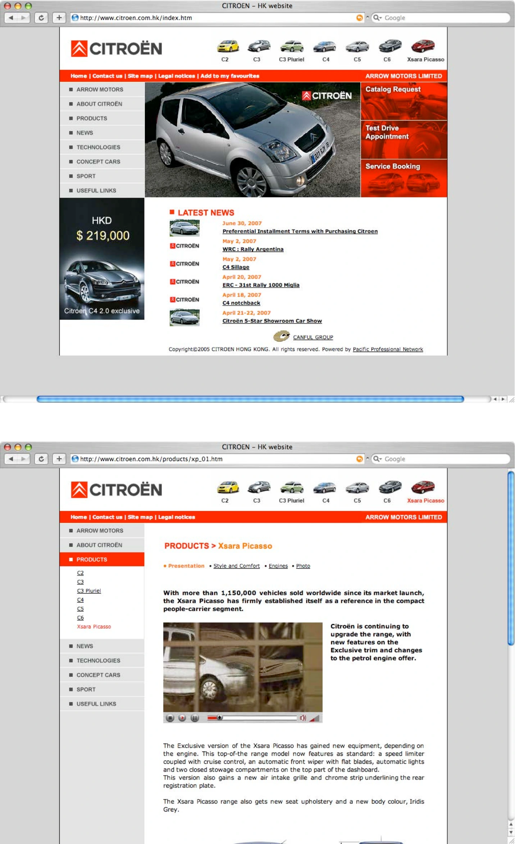This screenshot has height=844, width=515.
Task: Select the yellow C2 car icon in top window
Action: pos(228,46)
